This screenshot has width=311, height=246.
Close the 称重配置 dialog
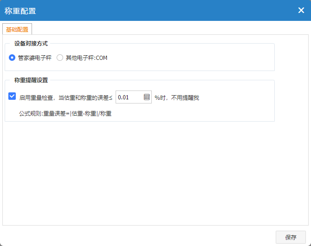[301, 10]
